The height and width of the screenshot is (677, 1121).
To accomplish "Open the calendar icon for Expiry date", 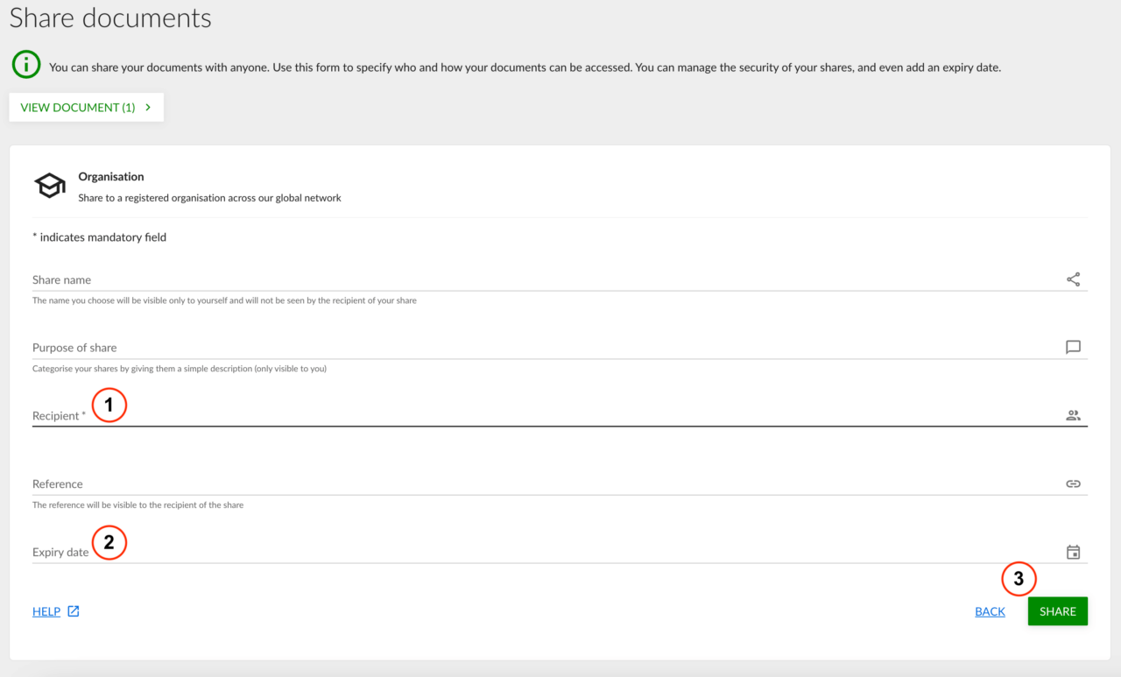I will (x=1073, y=551).
